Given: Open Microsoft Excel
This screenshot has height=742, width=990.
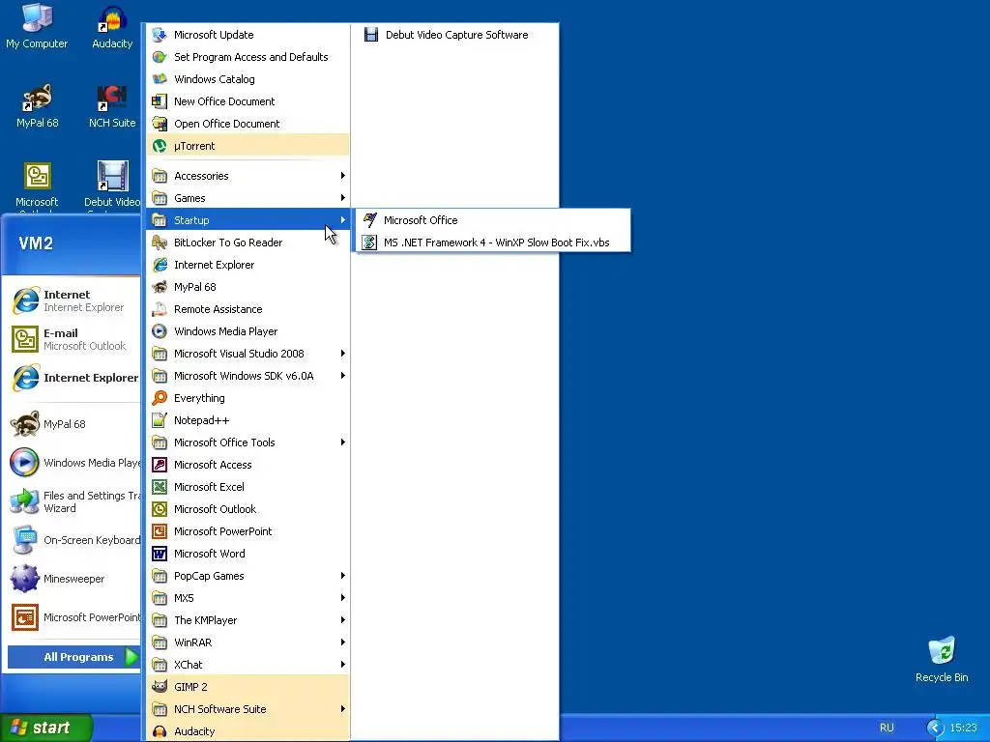Looking at the screenshot, I should [x=247, y=487].
